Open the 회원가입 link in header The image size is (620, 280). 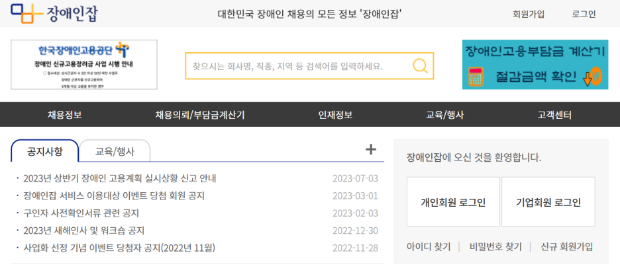[x=529, y=14]
